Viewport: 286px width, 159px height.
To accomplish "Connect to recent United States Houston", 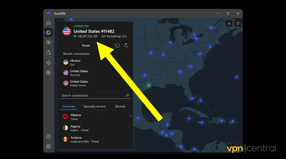I will pyautogui.click(x=95, y=73).
